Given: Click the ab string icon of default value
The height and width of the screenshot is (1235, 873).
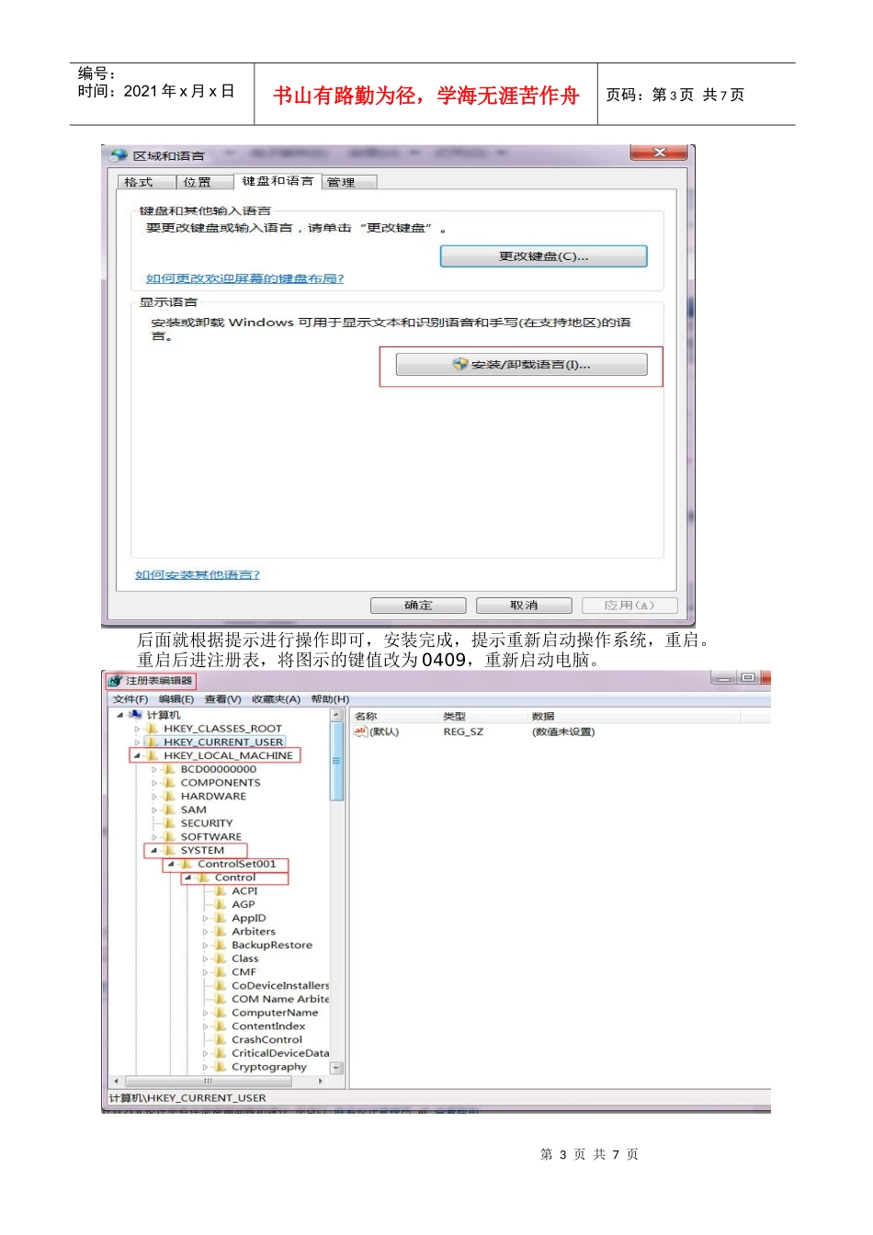Looking at the screenshot, I should [x=360, y=731].
